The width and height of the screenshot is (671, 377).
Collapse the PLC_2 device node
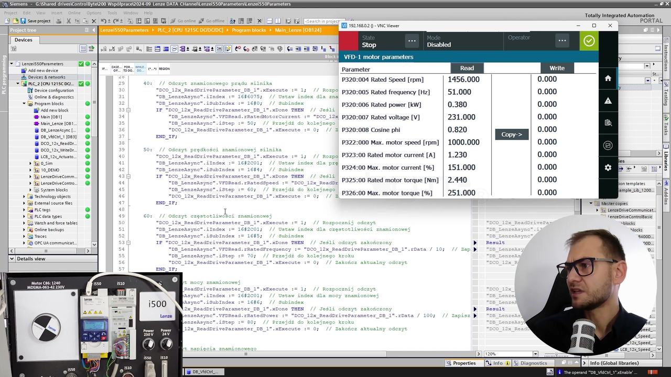(18, 84)
